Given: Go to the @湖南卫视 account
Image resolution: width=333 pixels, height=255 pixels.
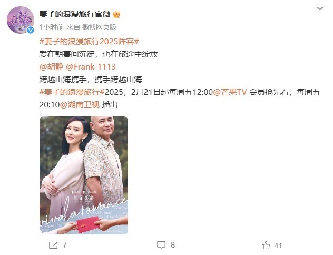Looking at the screenshot, I should 80,104.
